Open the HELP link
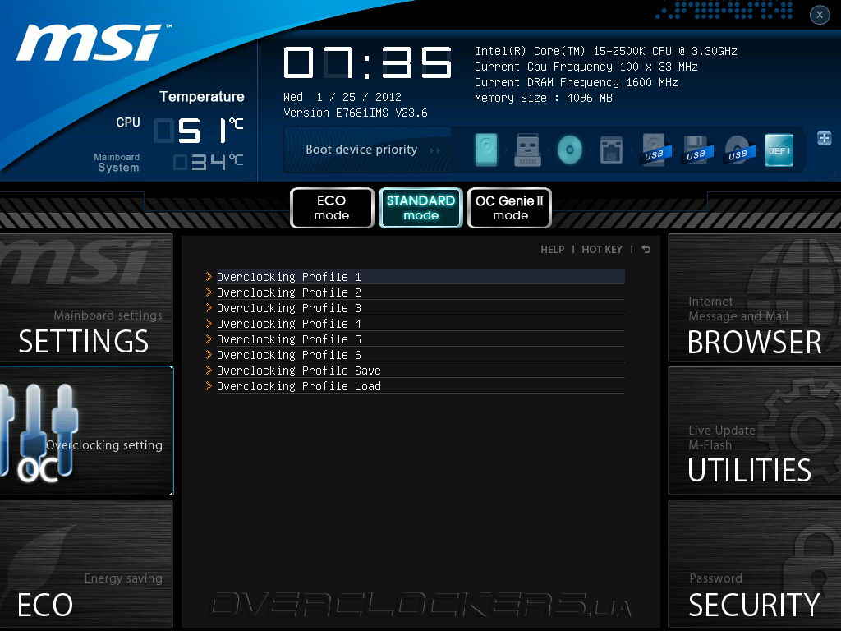This screenshot has height=631, width=841. click(x=553, y=250)
